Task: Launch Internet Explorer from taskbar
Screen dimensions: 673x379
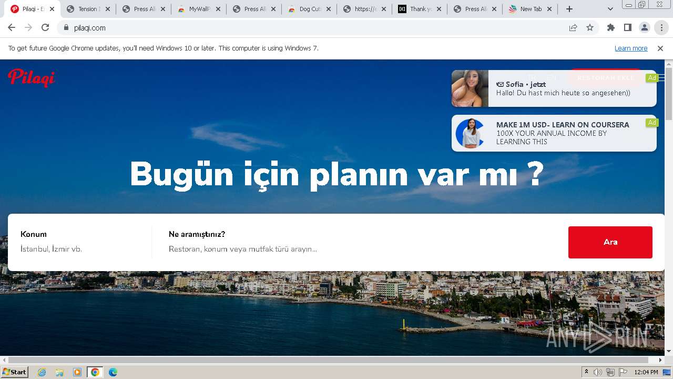Action: coord(42,372)
